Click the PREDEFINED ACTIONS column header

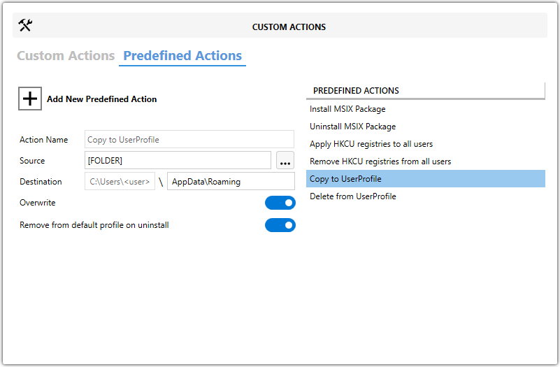point(426,91)
